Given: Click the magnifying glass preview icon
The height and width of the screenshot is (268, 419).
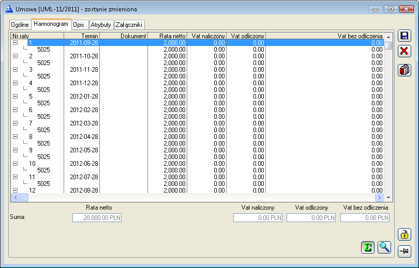Looking at the screenshot, I should coord(384,247).
